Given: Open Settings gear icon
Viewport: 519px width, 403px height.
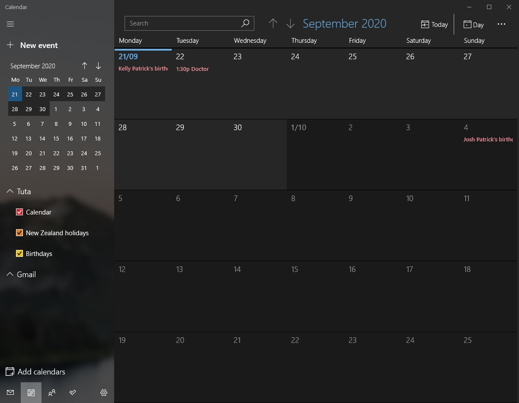Looking at the screenshot, I should tap(104, 393).
